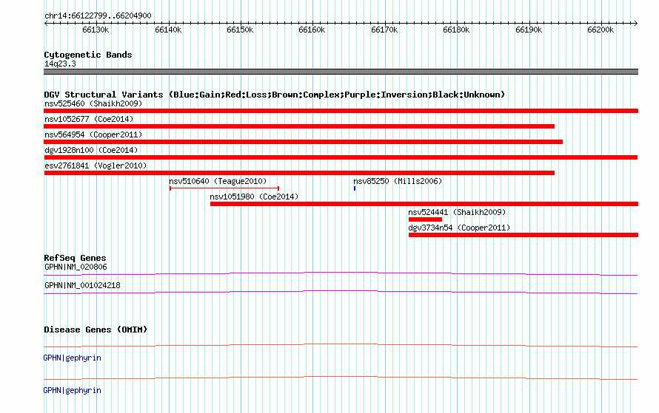The width and height of the screenshot is (659, 413).
Task: Click the magenta GPHN NM_001024218 gene line
Action: coord(341,292)
